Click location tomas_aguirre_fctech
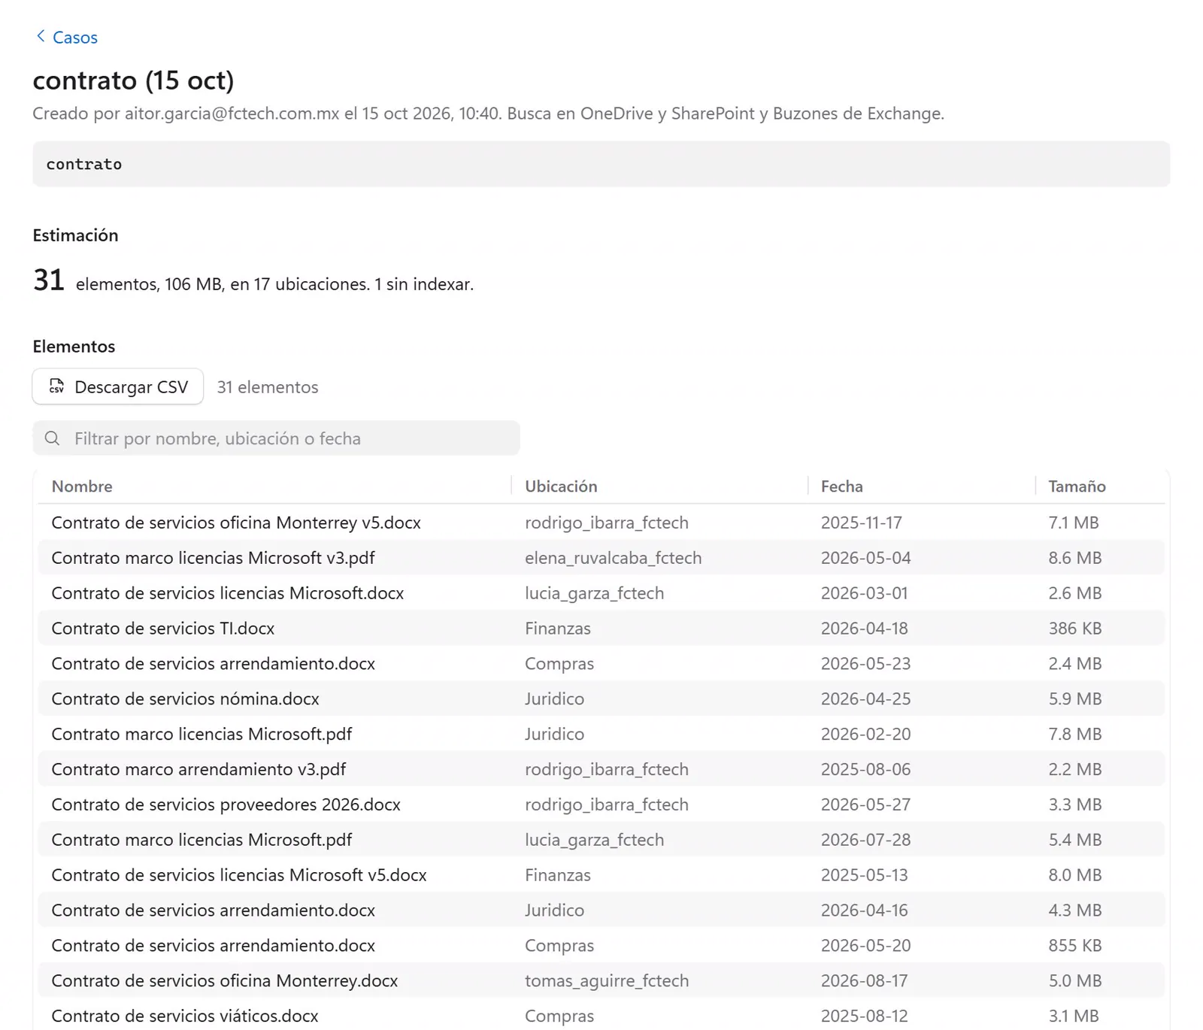 coord(607,980)
